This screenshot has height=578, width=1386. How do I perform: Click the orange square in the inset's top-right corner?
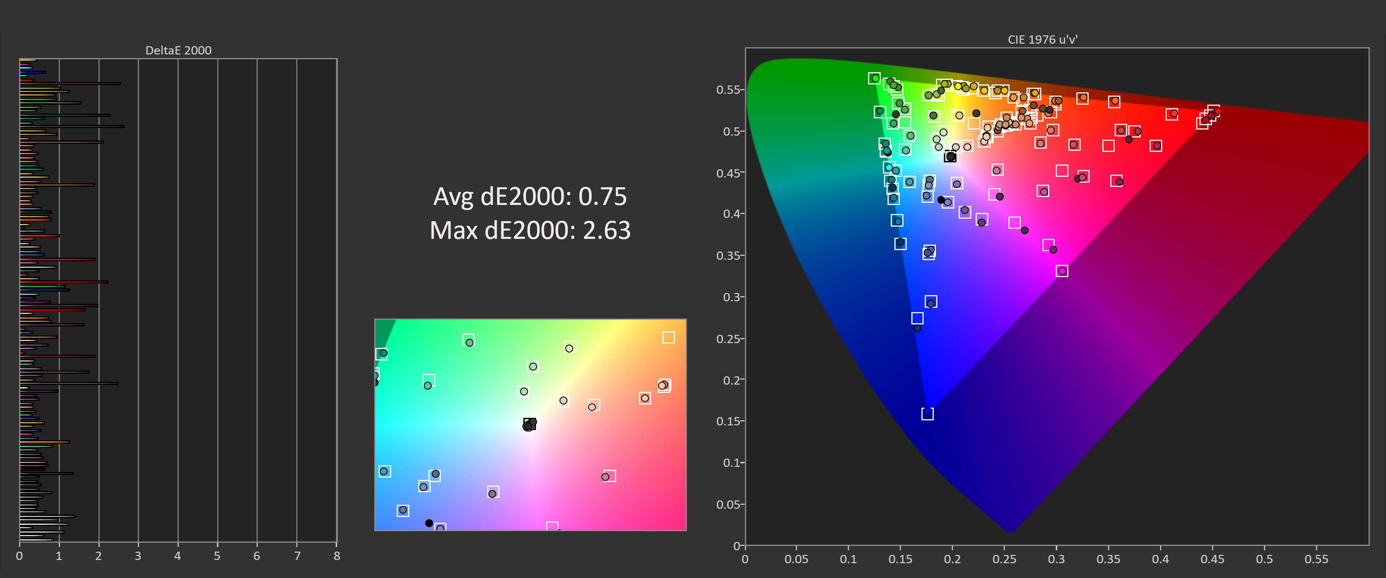[x=668, y=337]
